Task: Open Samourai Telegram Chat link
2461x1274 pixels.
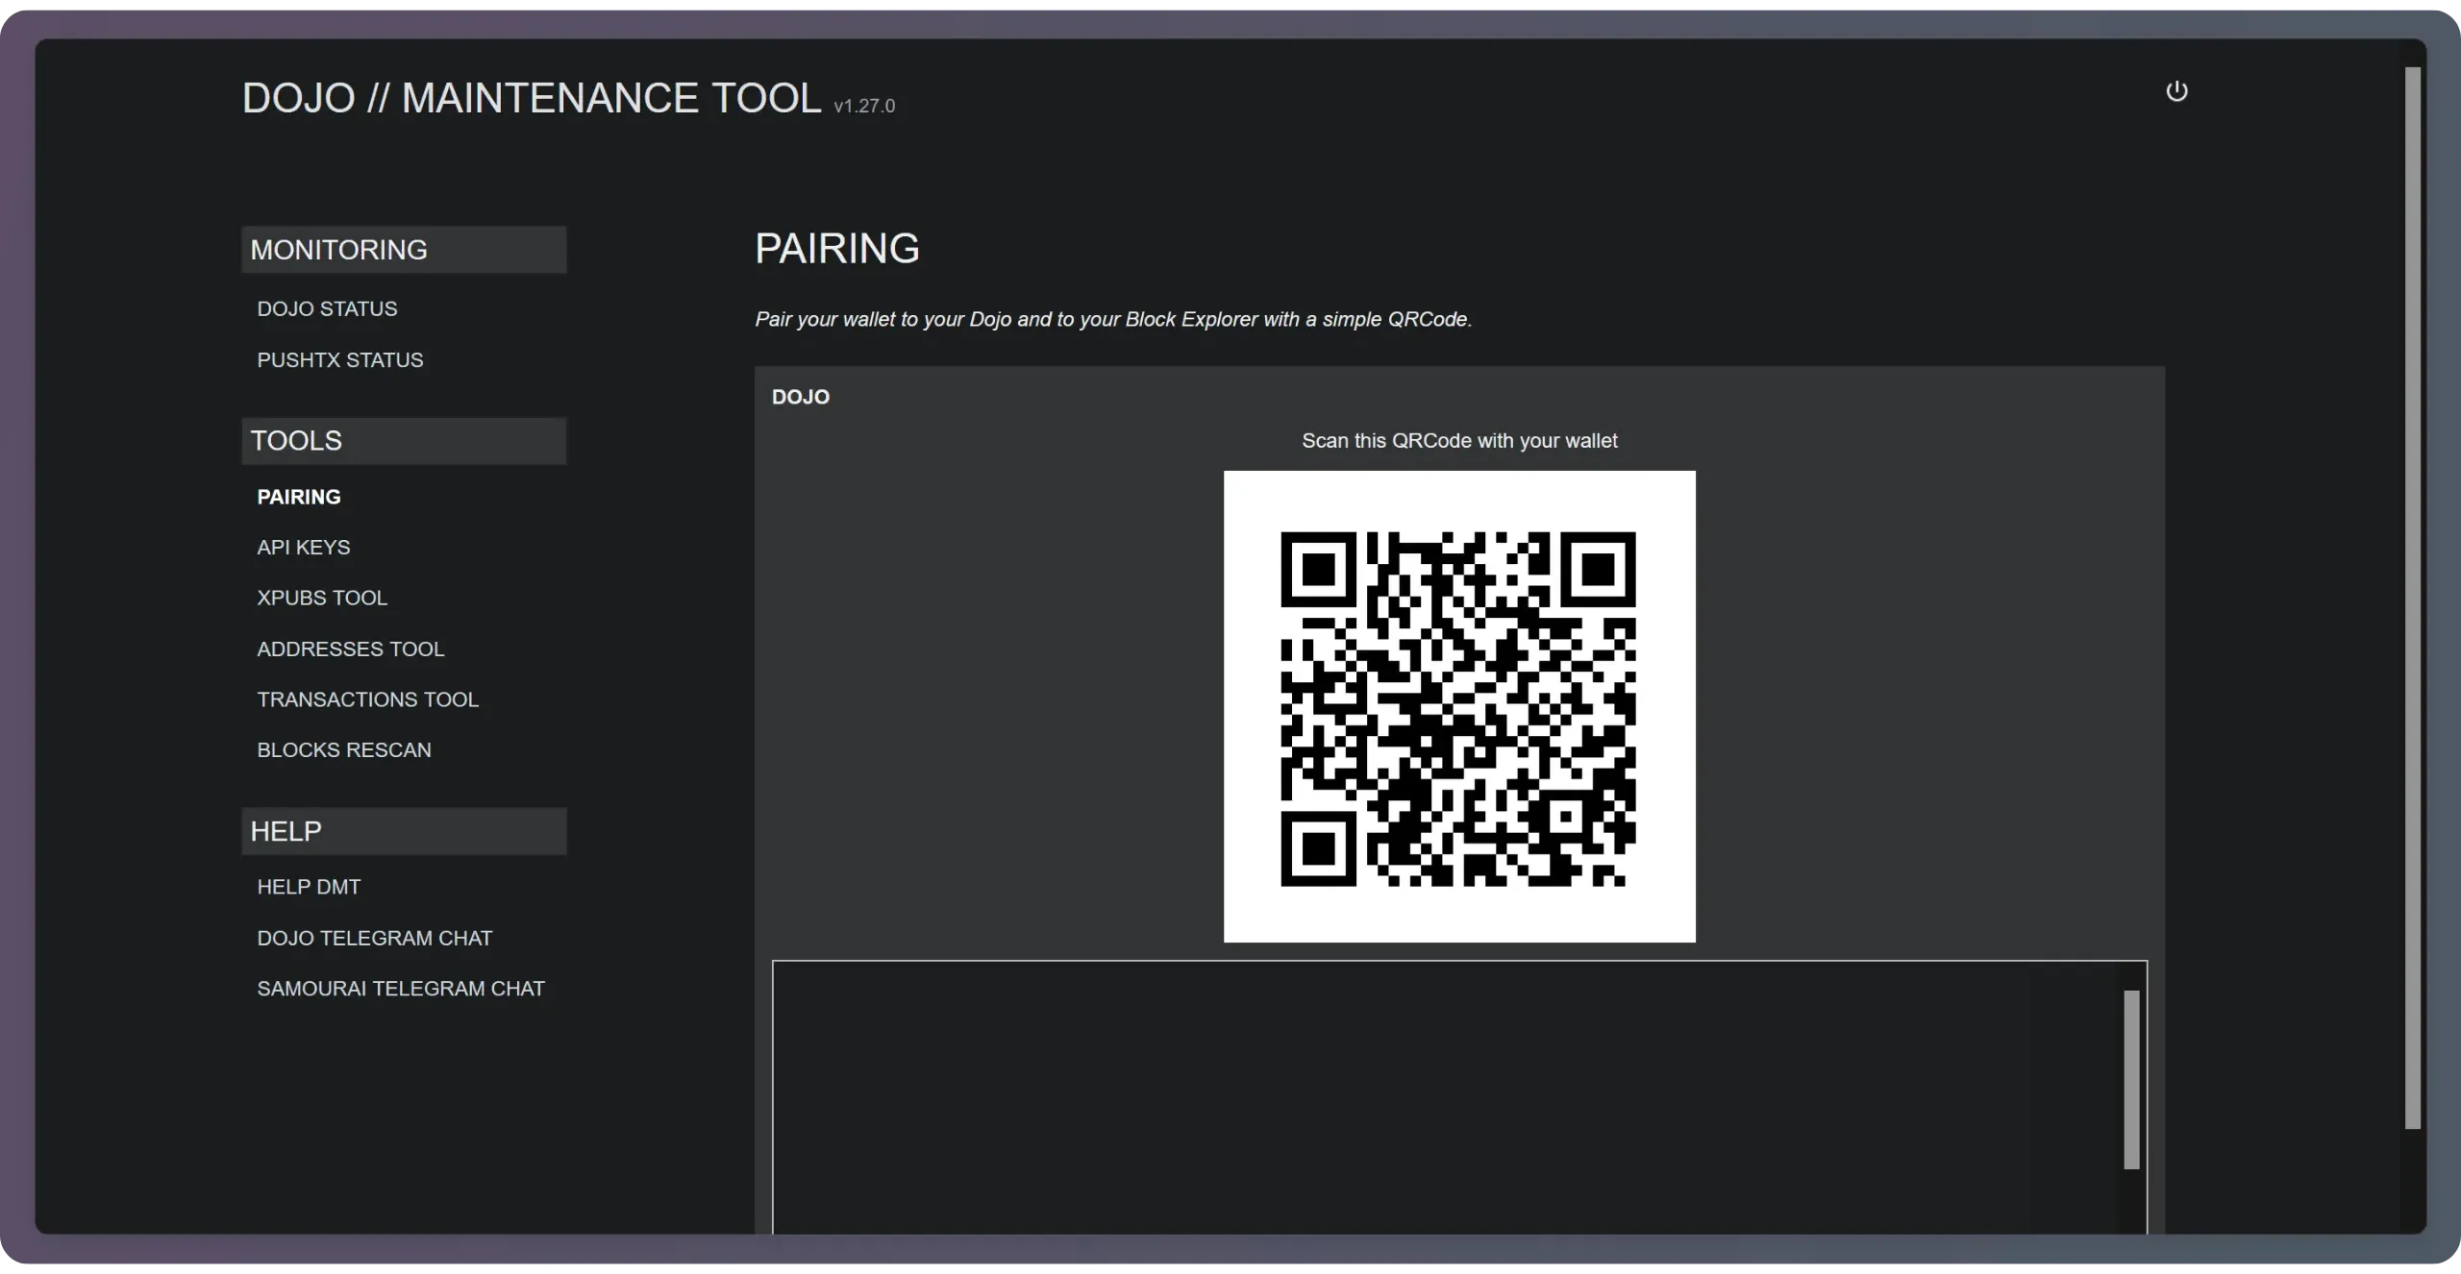Action: [400, 989]
